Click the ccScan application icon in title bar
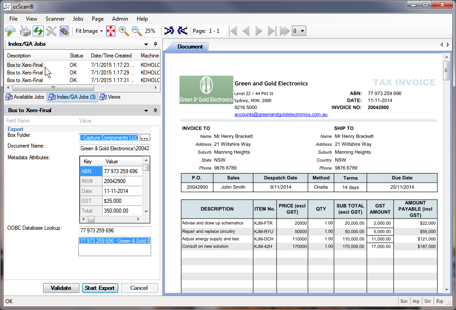The height and width of the screenshot is (310, 456). point(7,6)
